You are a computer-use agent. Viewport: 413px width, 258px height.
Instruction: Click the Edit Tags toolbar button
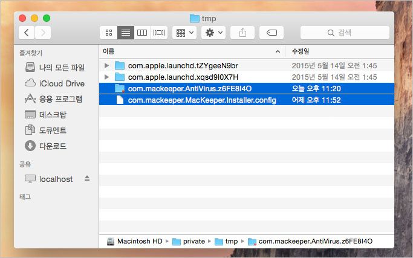[x=272, y=33]
